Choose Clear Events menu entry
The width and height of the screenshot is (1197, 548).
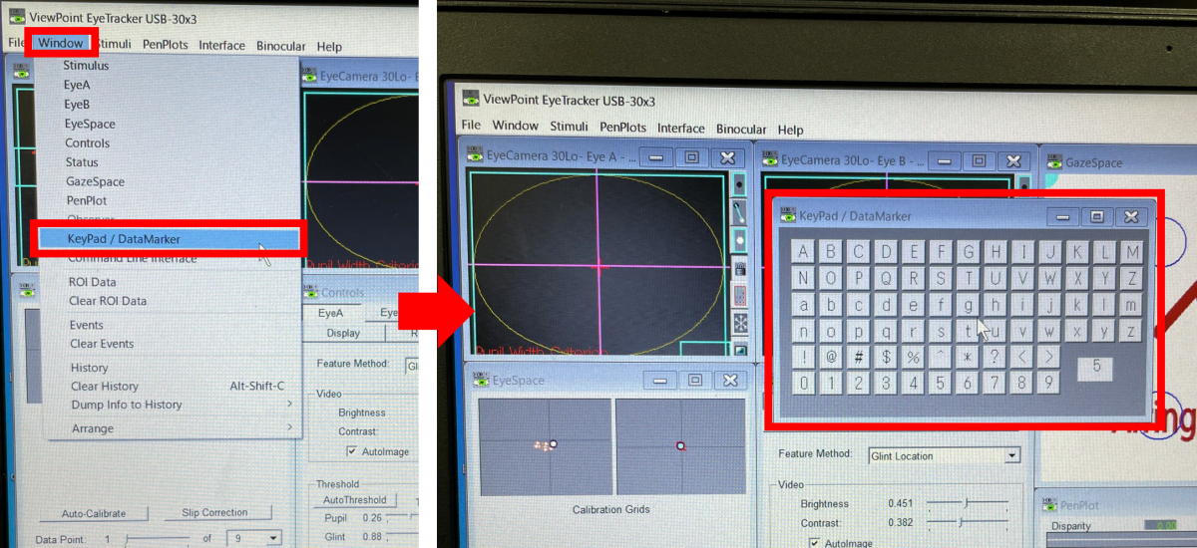pyautogui.click(x=102, y=344)
